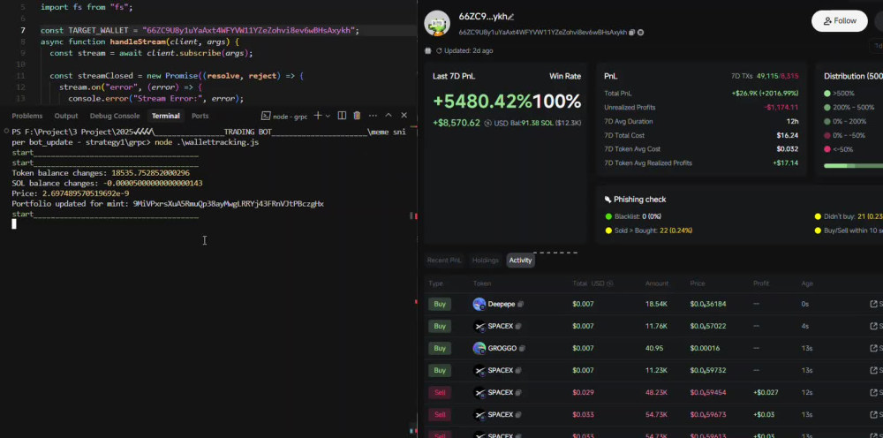The height and width of the screenshot is (438, 883).
Task: Open the Output panel tab
Action: point(66,116)
